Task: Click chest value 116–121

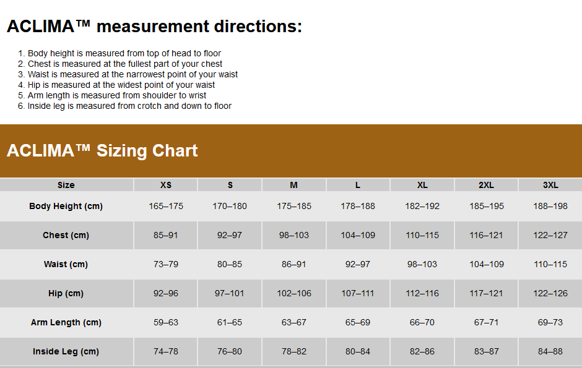Action: 486,235
